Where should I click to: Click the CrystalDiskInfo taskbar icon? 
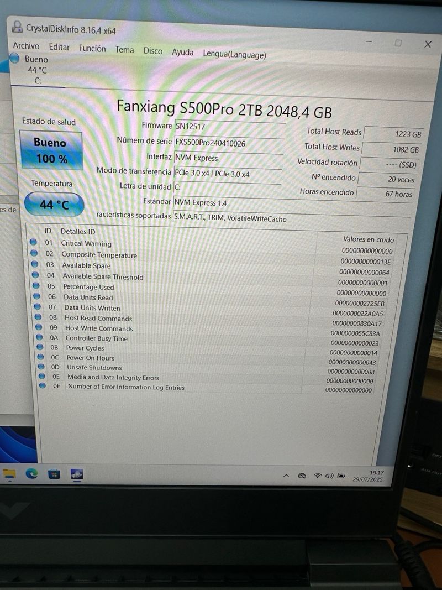pos(77,474)
